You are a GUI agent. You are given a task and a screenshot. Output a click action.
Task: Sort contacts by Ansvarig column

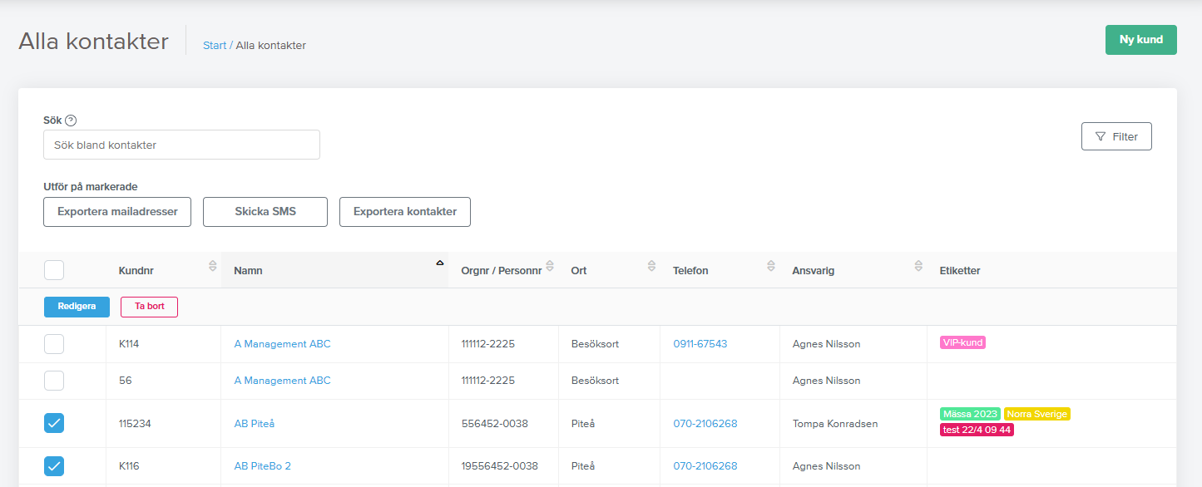918,266
